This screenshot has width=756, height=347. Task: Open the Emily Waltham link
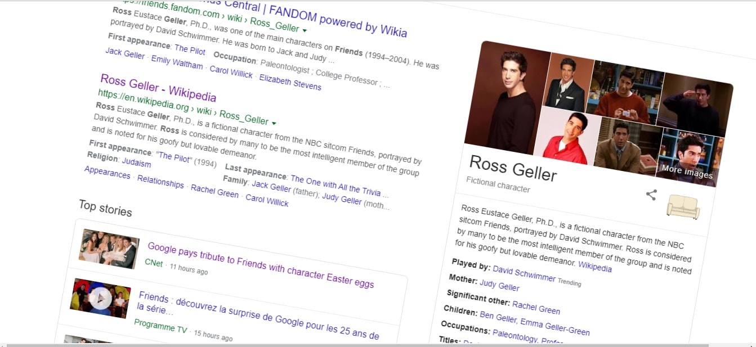click(177, 62)
